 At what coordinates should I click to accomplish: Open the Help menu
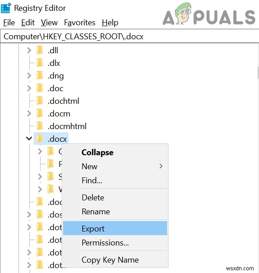click(110, 23)
